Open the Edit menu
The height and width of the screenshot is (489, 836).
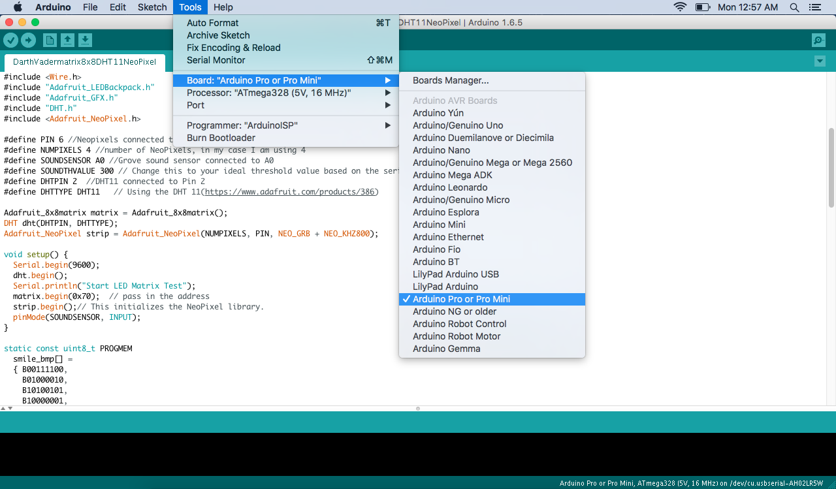118,7
